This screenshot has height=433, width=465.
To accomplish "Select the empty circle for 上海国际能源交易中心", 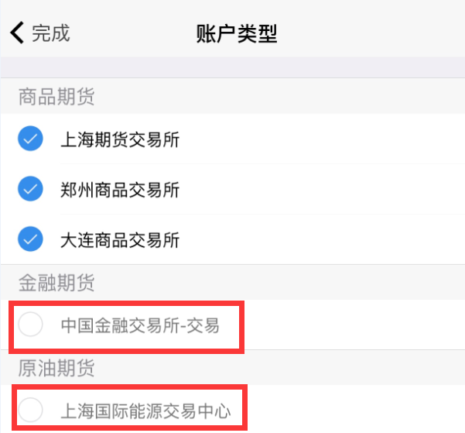I will point(30,409).
